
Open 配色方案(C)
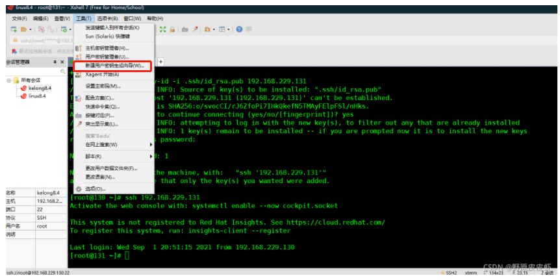[114, 98]
